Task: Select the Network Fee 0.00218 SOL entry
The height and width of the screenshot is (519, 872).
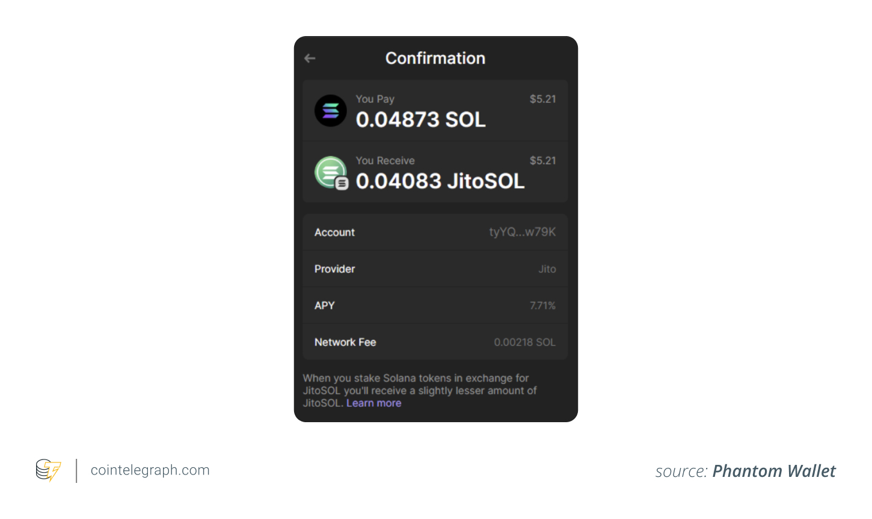Action: 524,342
